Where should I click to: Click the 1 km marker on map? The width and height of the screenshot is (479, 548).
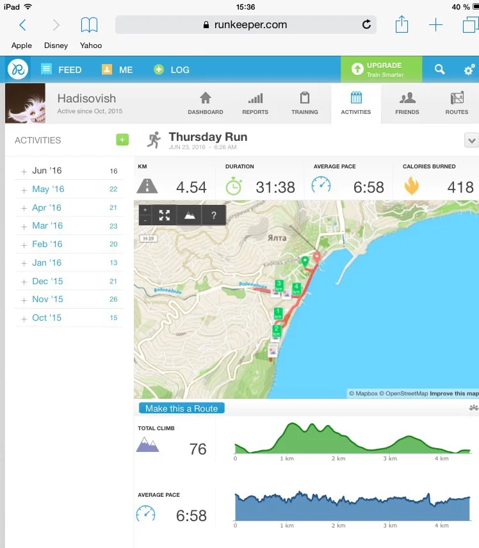[278, 314]
